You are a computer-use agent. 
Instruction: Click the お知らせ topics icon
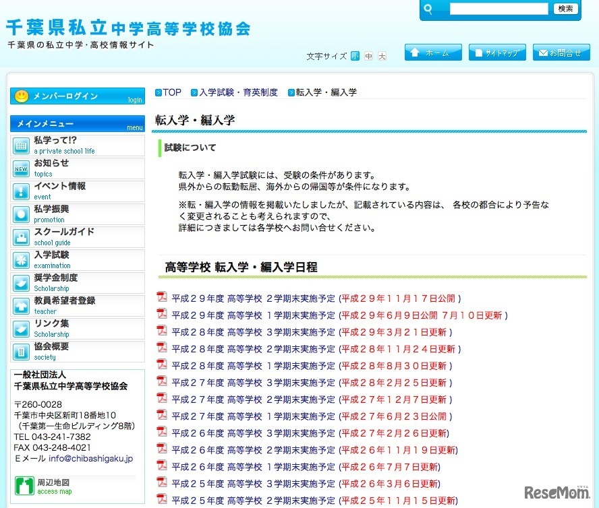coord(22,168)
